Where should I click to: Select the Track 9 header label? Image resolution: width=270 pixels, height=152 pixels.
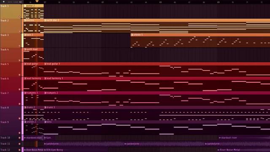[5, 122]
